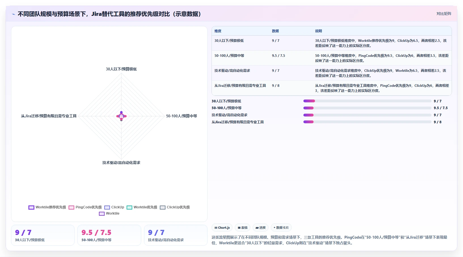Image resolution: width=463 pixels, height=257 pixels.
Task: Click the icon inside the 表格 chip
Action: 239,228
